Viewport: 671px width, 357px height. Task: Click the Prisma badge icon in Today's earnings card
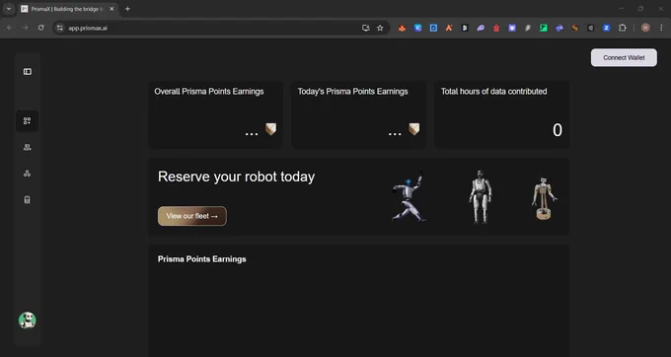pyautogui.click(x=414, y=129)
